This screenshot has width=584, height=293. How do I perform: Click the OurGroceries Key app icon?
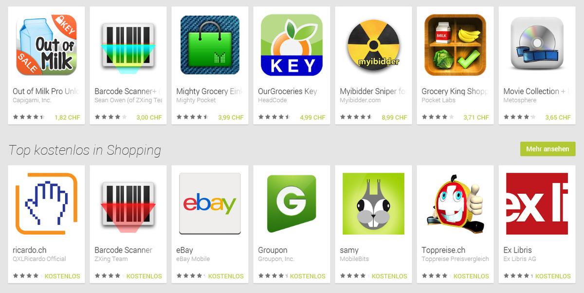(x=292, y=45)
